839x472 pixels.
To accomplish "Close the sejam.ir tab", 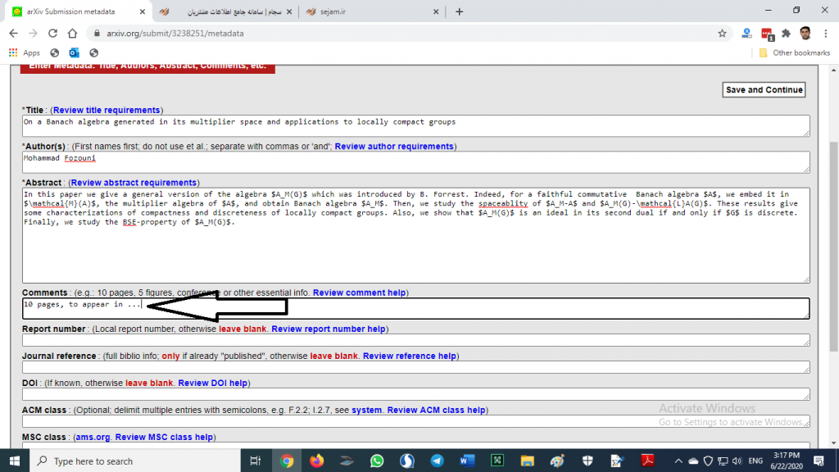I will [436, 11].
